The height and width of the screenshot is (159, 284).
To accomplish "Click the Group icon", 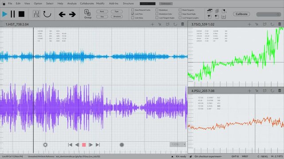I will [88, 14].
